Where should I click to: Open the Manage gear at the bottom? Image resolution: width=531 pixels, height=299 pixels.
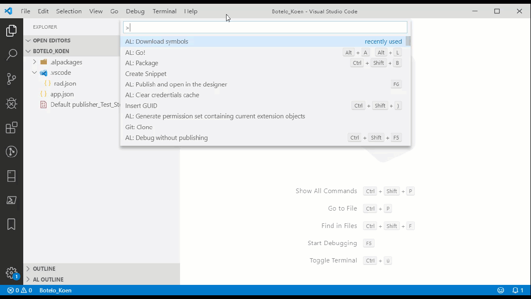[x=11, y=273]
